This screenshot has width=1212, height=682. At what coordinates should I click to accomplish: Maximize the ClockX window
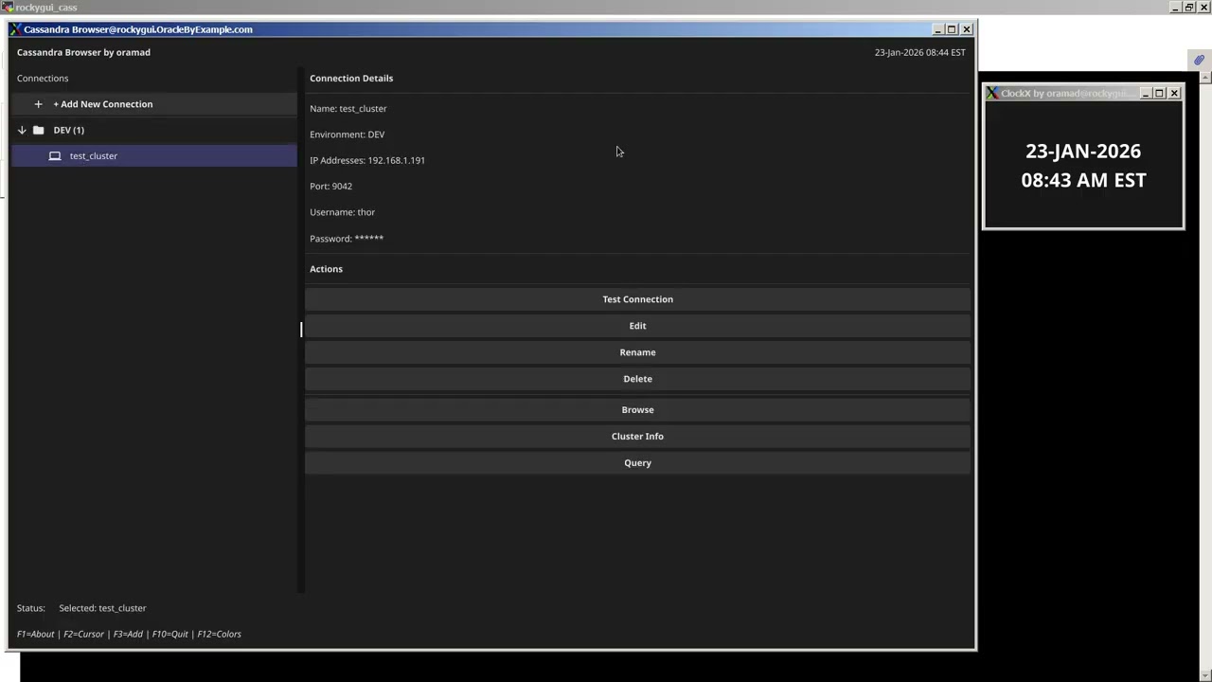click(x=1159, y=93)
